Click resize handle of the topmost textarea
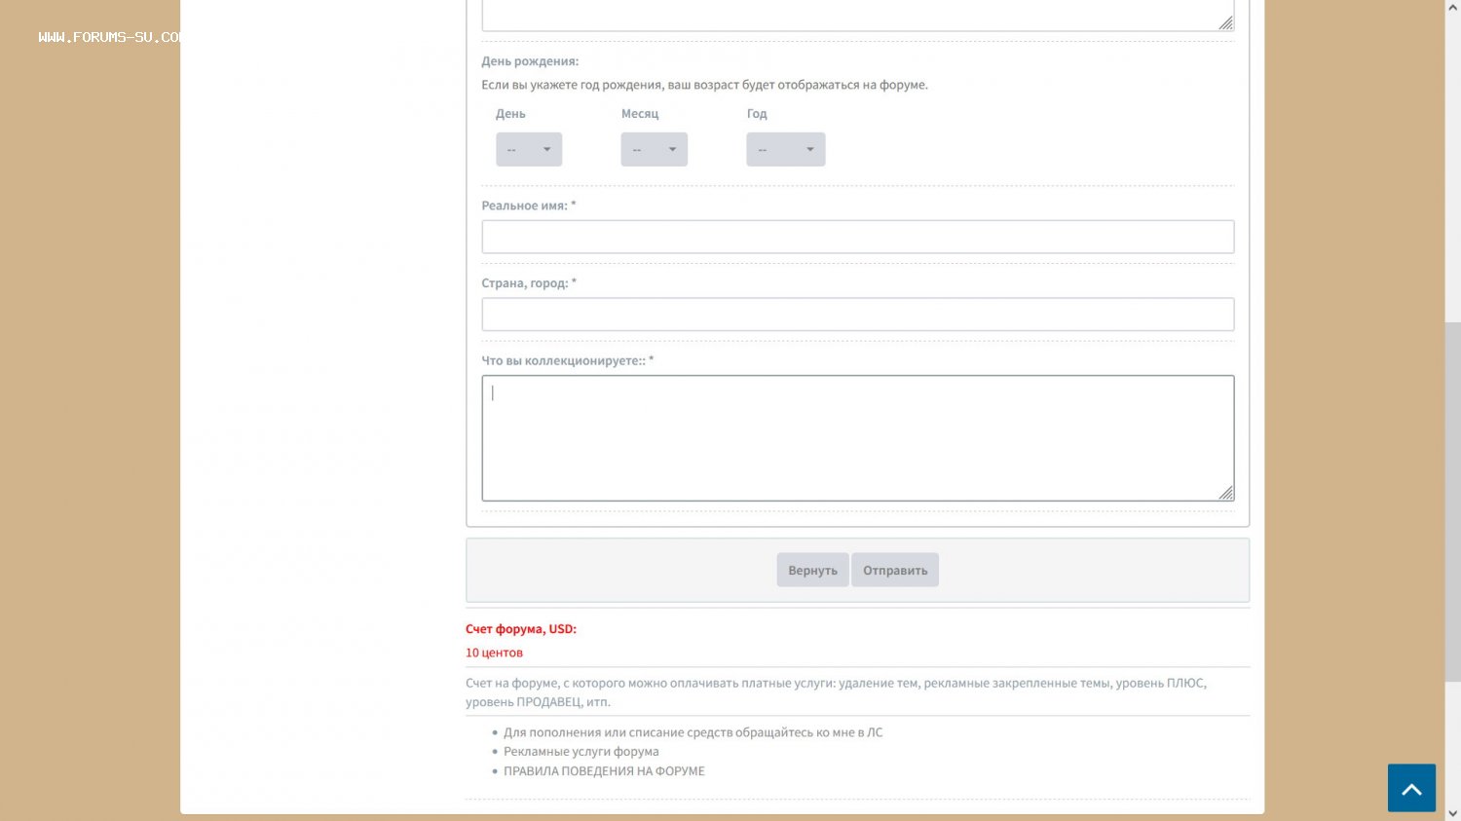This screenshot has height=821, width=1461. coord(1226,22)
